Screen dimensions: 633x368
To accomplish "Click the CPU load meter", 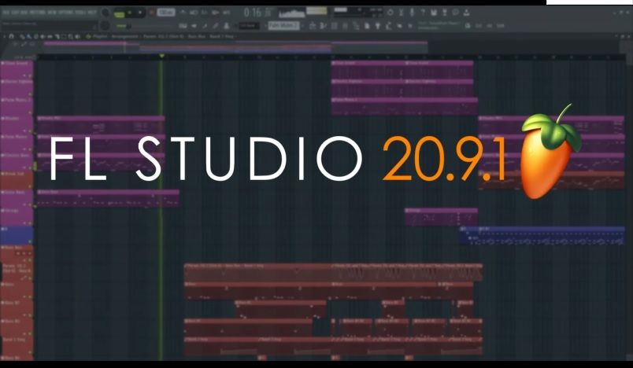I will (x=358, y=13).
